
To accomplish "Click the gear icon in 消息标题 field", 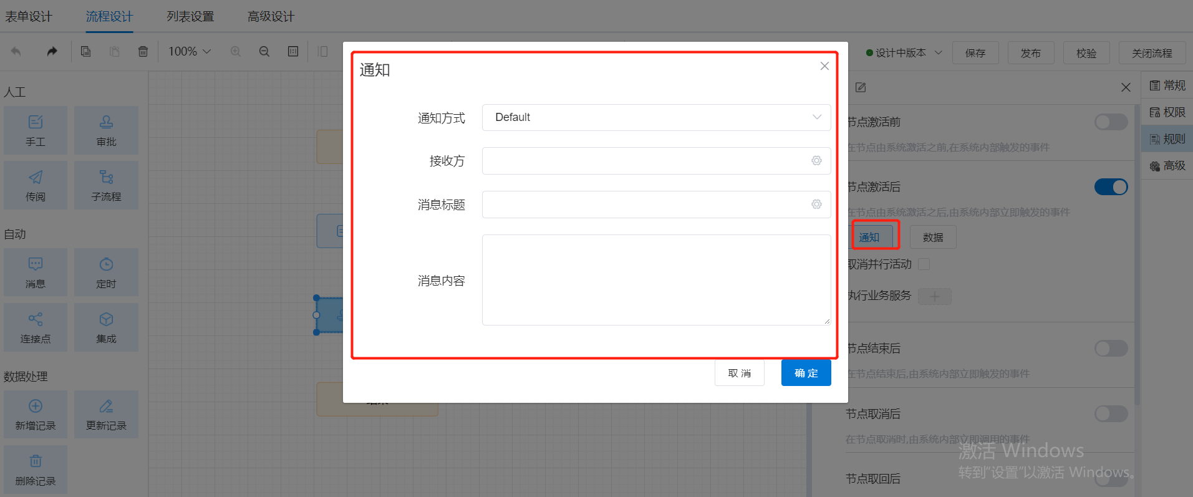I will point(816,205).
